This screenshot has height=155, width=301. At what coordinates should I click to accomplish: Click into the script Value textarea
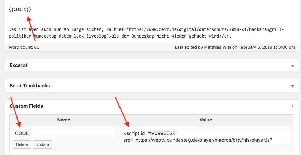coord(205,136)
